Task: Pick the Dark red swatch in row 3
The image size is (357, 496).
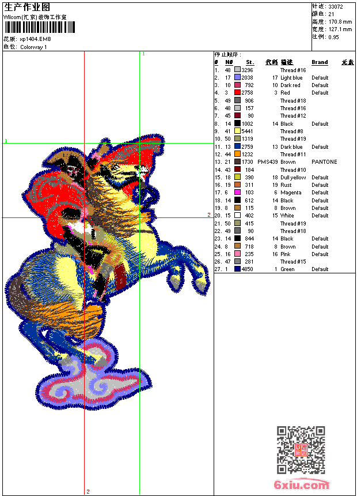Action: click(237, 85)
